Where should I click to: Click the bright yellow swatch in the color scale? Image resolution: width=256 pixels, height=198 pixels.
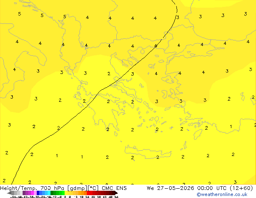[x=66, y=193]
